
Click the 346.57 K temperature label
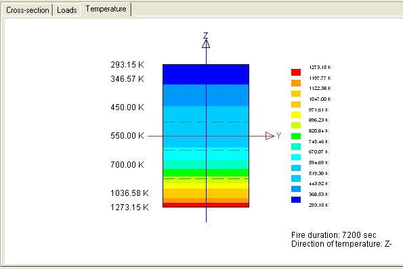(127, 79)
